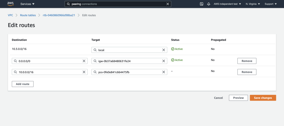This screenshot has height=126, width=284.
Task: Open the N. Virginia region selector
Action: (253, 4)
